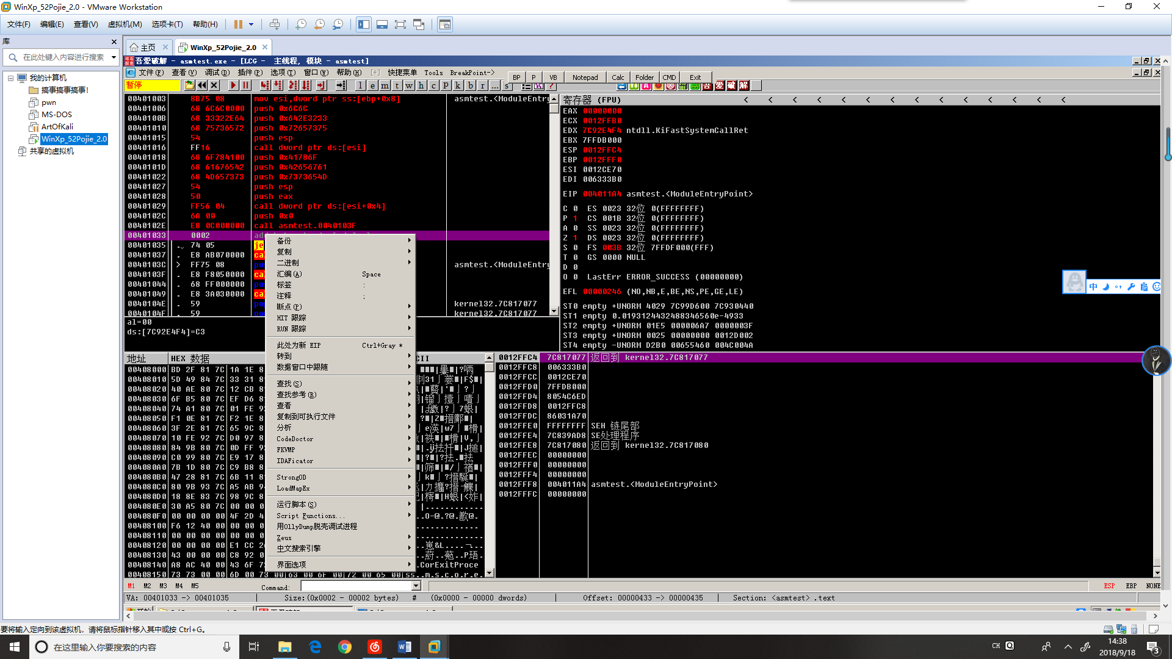
Task: Click the OllyDbg pause debug icon
Action: point(246,85)
